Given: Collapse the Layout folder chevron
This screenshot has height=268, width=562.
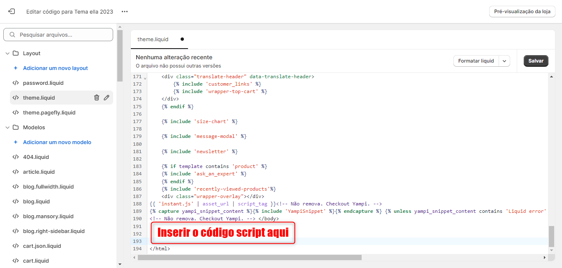Looking at the screenshot, I should pyautogui.click(x=7, y=54).
